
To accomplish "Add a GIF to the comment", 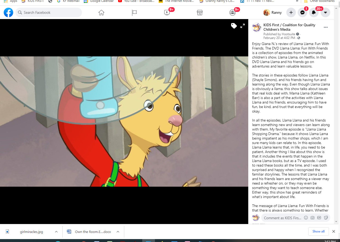I will (x=319, y=218).
